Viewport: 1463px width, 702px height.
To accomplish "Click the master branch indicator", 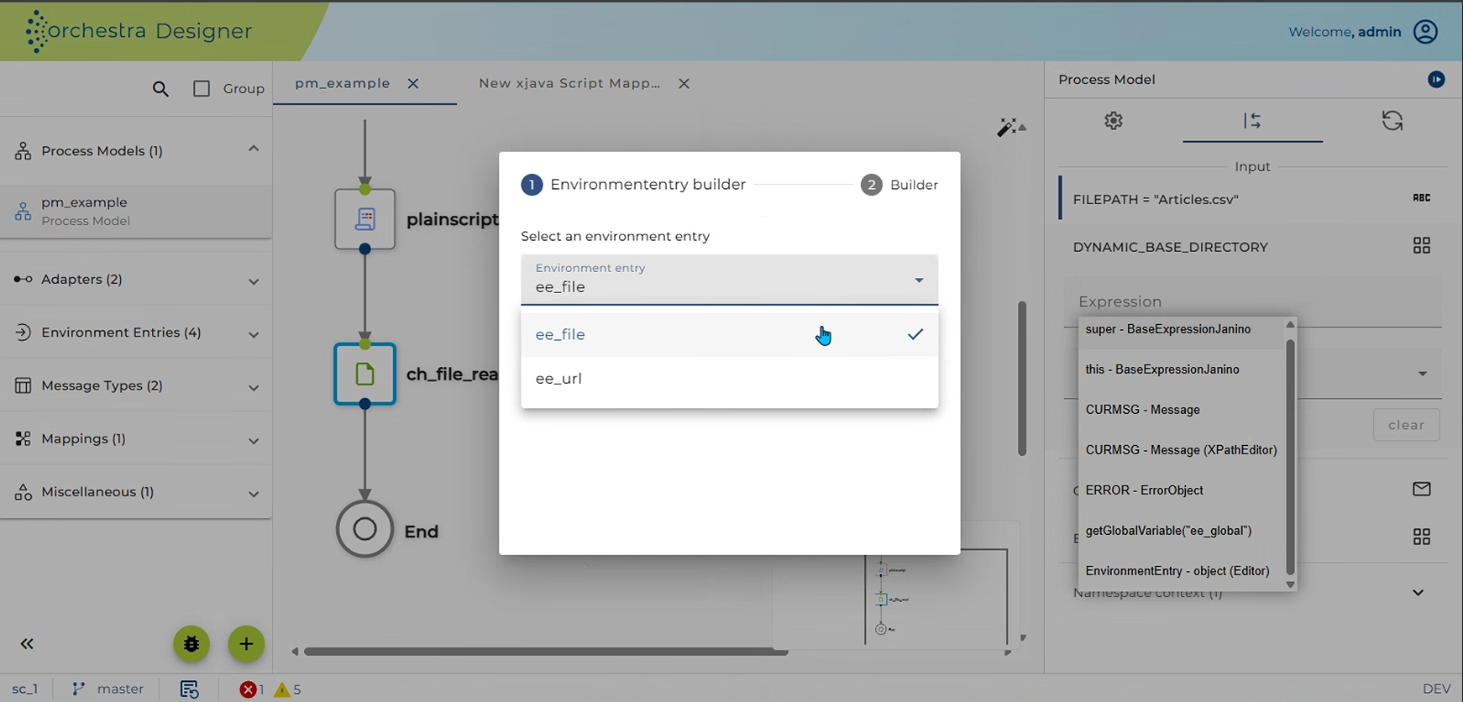I will [x=107, y=689].
